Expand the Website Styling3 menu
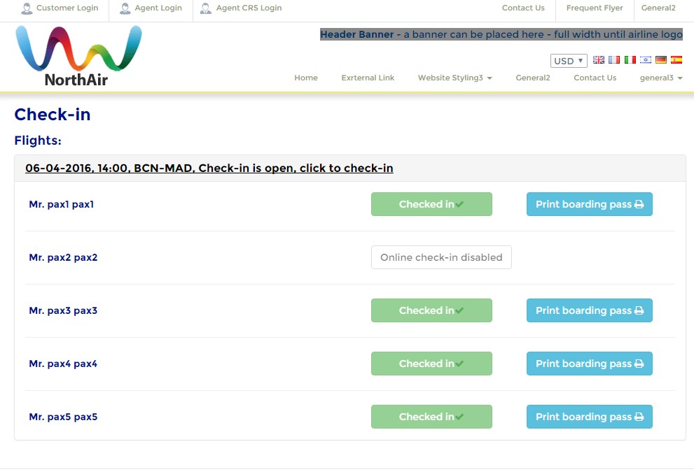 coord(455,78)
